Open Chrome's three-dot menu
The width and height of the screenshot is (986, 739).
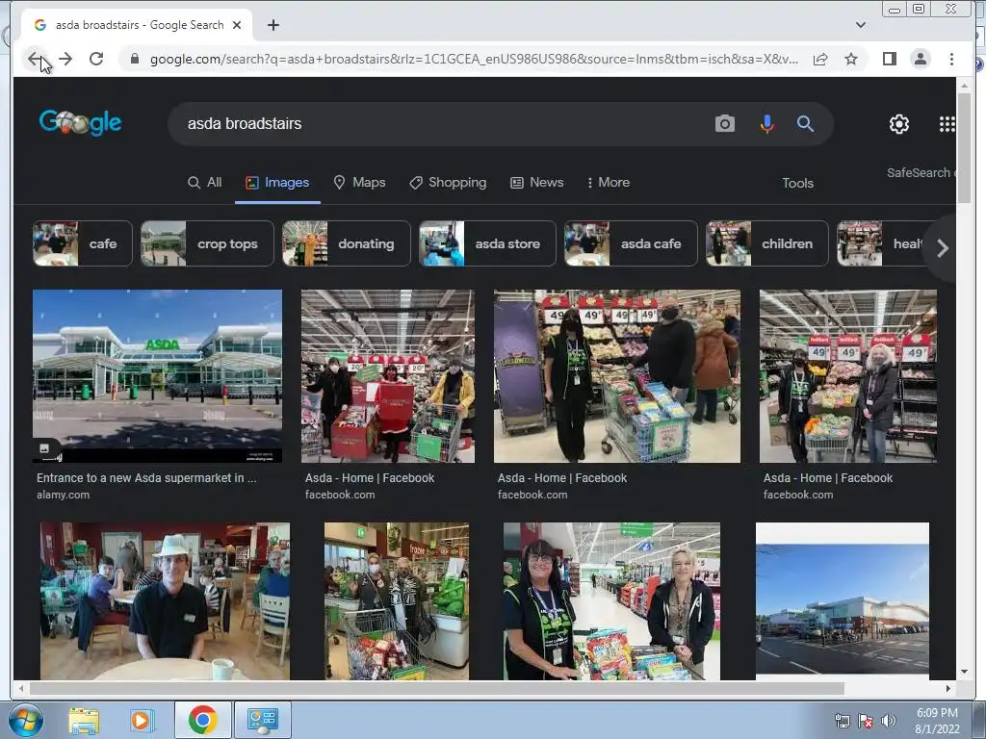click(x=951, y=59)
